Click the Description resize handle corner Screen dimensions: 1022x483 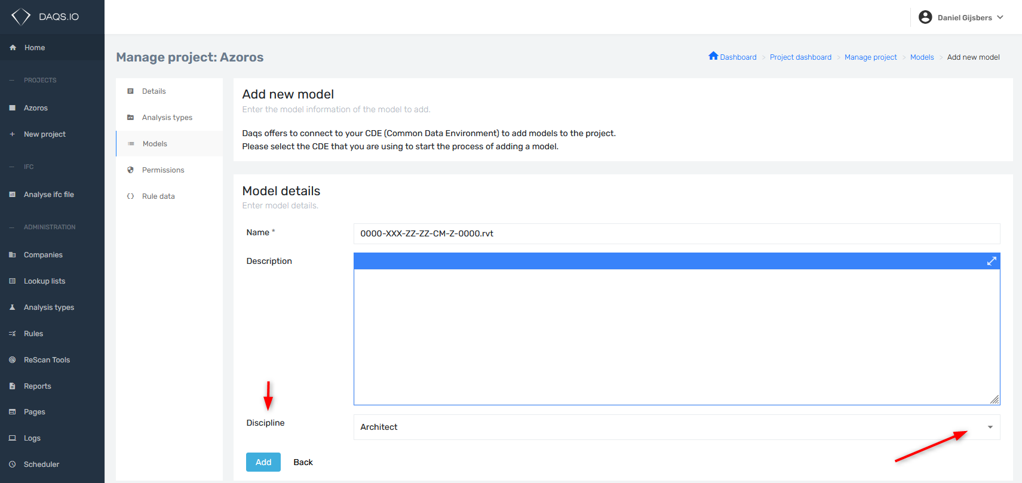[x=995, y=399]
